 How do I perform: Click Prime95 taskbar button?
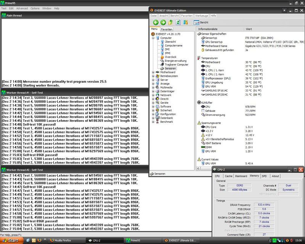pos(143,241)
